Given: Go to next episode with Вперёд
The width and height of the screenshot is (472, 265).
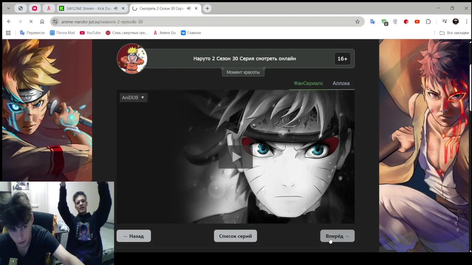Looking at the screenshot, I should pos(337,236).
